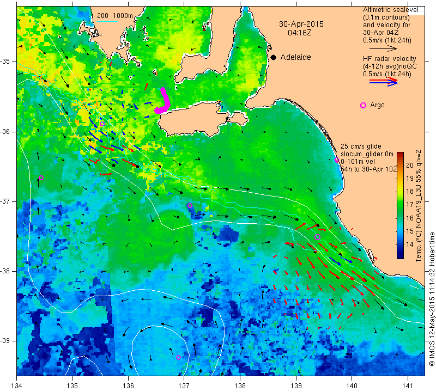The image size is (436, 392).
Task: Click the HF radar velocity legend text
Action: pyautogui.click(x=389, y=59)
